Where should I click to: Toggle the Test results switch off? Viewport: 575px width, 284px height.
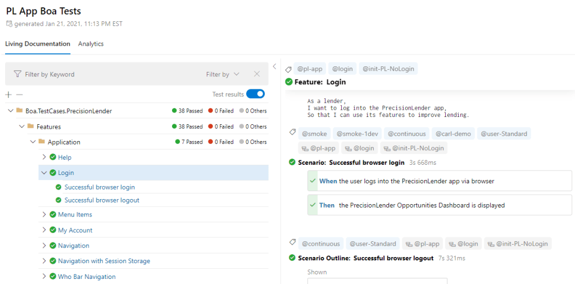pos(255,94)
